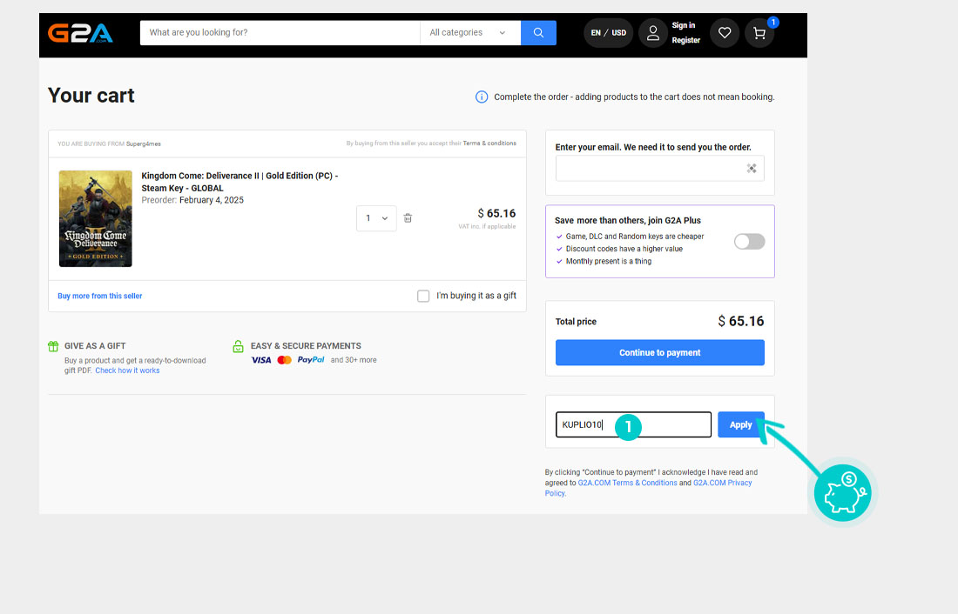Click the "Your cart" heading
This screenshot has width=958, height=614.
pyautogui.click(x=91, y=96)
